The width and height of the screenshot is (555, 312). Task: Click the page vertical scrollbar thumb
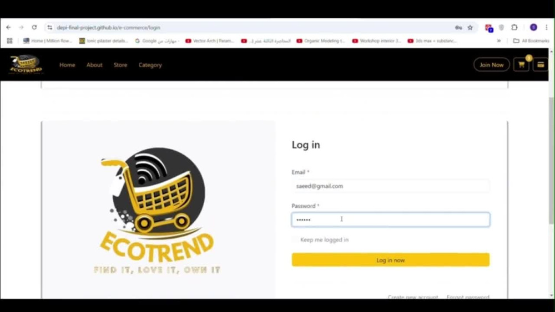tap(552, 161)
